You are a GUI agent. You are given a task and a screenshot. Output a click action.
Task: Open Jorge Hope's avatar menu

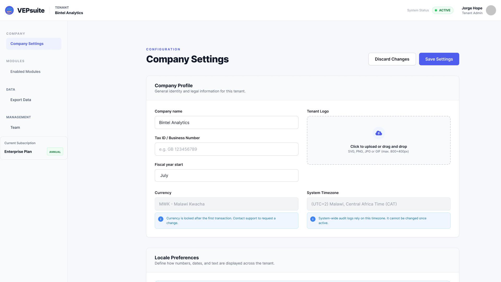click(491, 10)
